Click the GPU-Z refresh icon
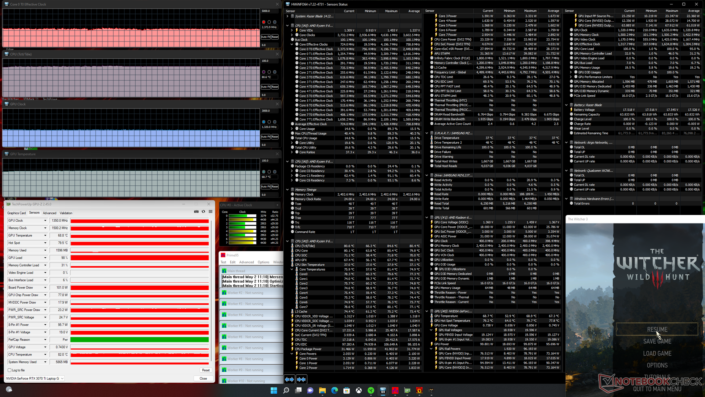The image size is (705, 397). (x=203, y=212)
